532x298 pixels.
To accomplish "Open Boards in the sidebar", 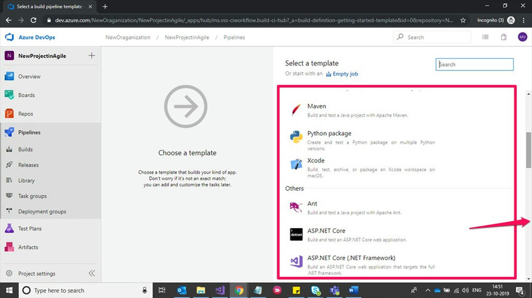I will (26, 95).
